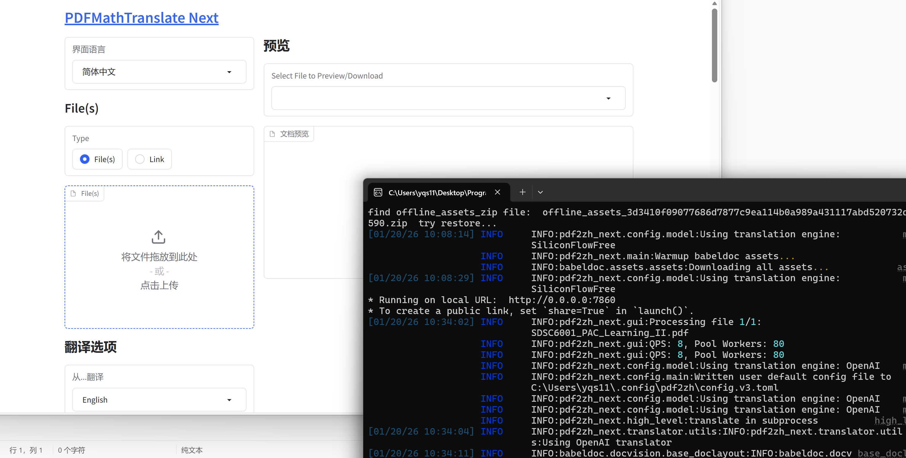Click the 文档预览 tab label
906x458 pixels.
pos(294,134)
